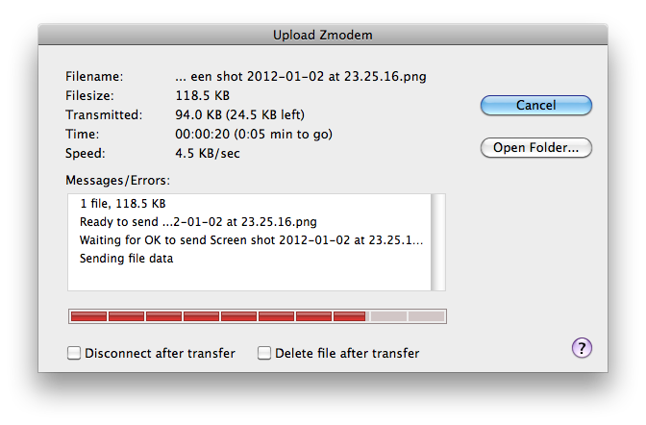
Task: Open the upload folder via Open Folder...
Action: [x=536, y=147]
